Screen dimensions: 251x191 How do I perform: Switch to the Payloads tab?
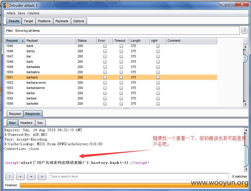62,21
